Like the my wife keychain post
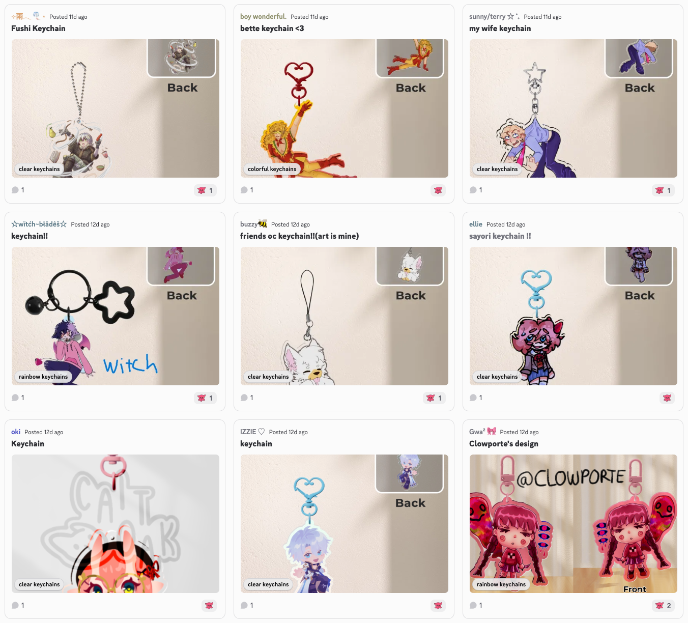 tap(663, 190)
